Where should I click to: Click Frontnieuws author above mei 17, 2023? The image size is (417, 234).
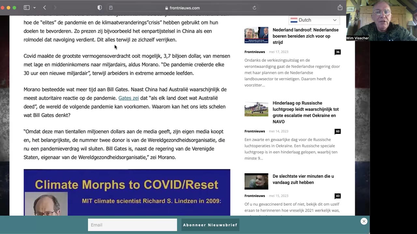255,52
